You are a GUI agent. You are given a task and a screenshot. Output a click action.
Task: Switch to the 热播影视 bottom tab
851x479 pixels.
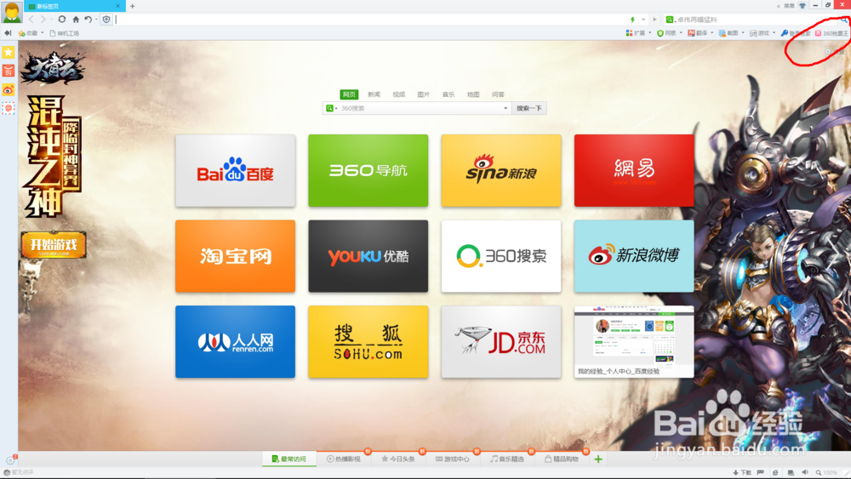[x=344, y=459]
